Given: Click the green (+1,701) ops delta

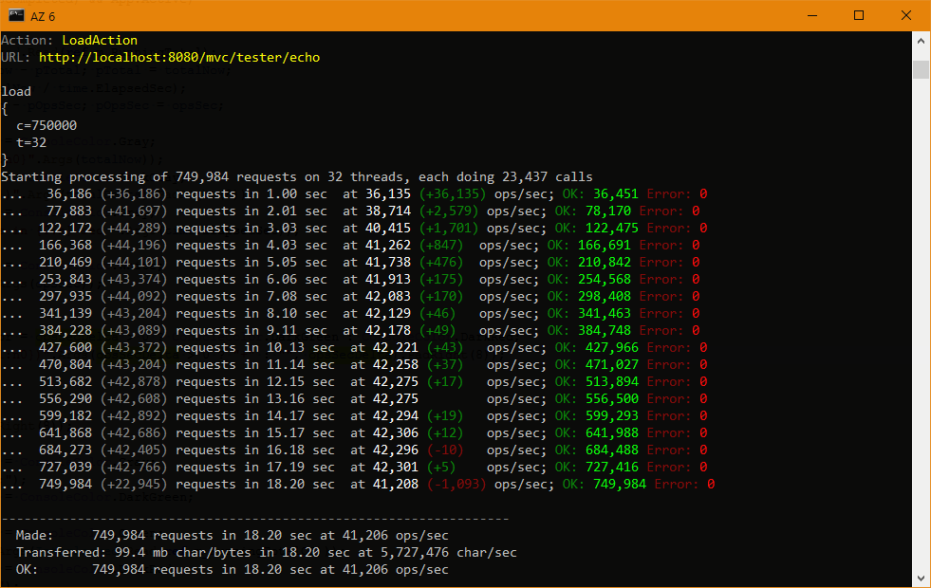Looking at the screenshot, I should point(449,229).
